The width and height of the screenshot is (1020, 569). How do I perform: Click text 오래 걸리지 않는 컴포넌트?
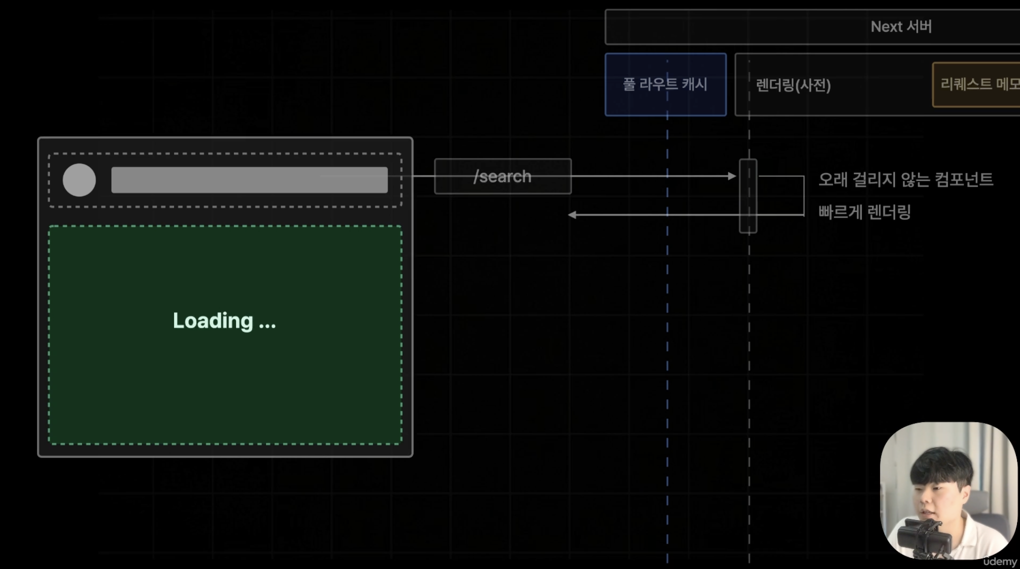(x=905, y=179)
